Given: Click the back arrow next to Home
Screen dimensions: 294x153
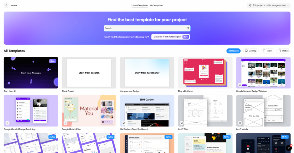Looking at the screenshot, I should tap(6, 5).
